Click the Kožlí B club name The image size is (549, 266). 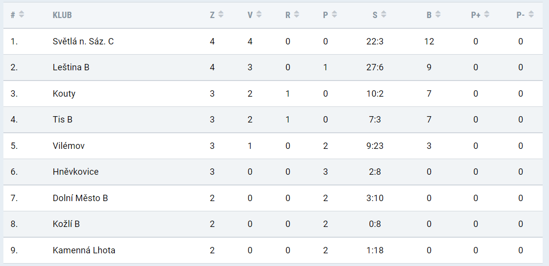(x=66, y=224)
